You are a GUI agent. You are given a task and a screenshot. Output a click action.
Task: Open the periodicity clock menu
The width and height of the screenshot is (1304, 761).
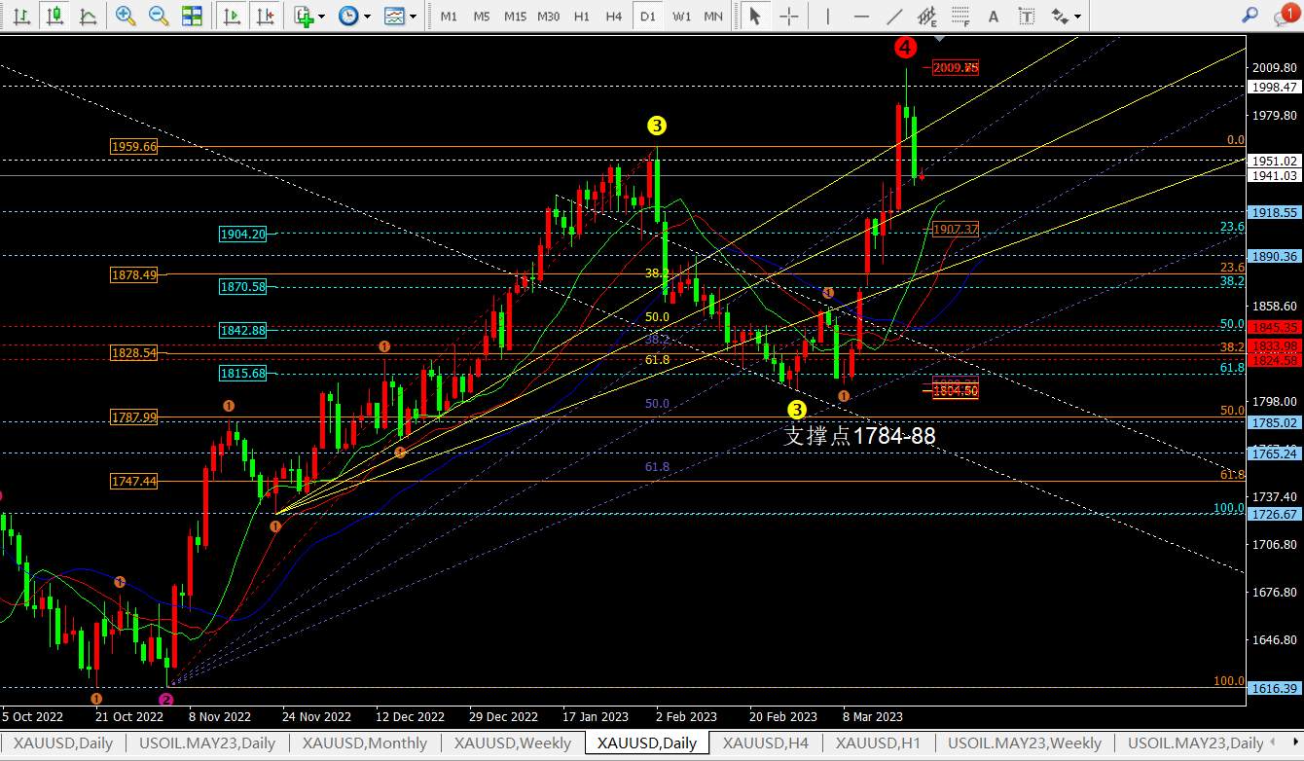point(347,16)
